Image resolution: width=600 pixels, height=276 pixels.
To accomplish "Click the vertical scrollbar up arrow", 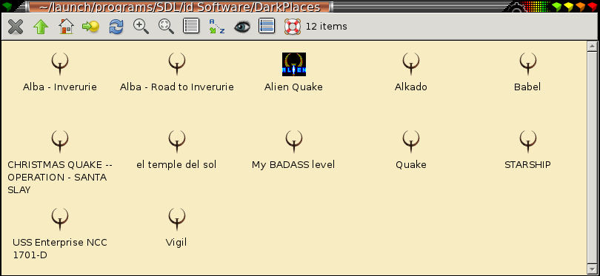I will (592, 47).
